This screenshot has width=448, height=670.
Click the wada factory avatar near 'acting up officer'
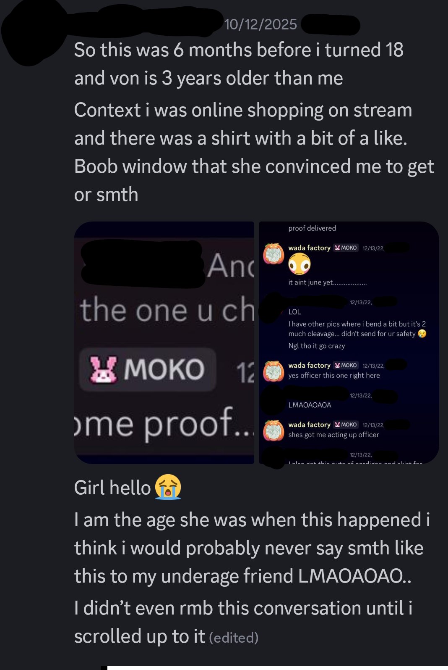coord(273,430)
